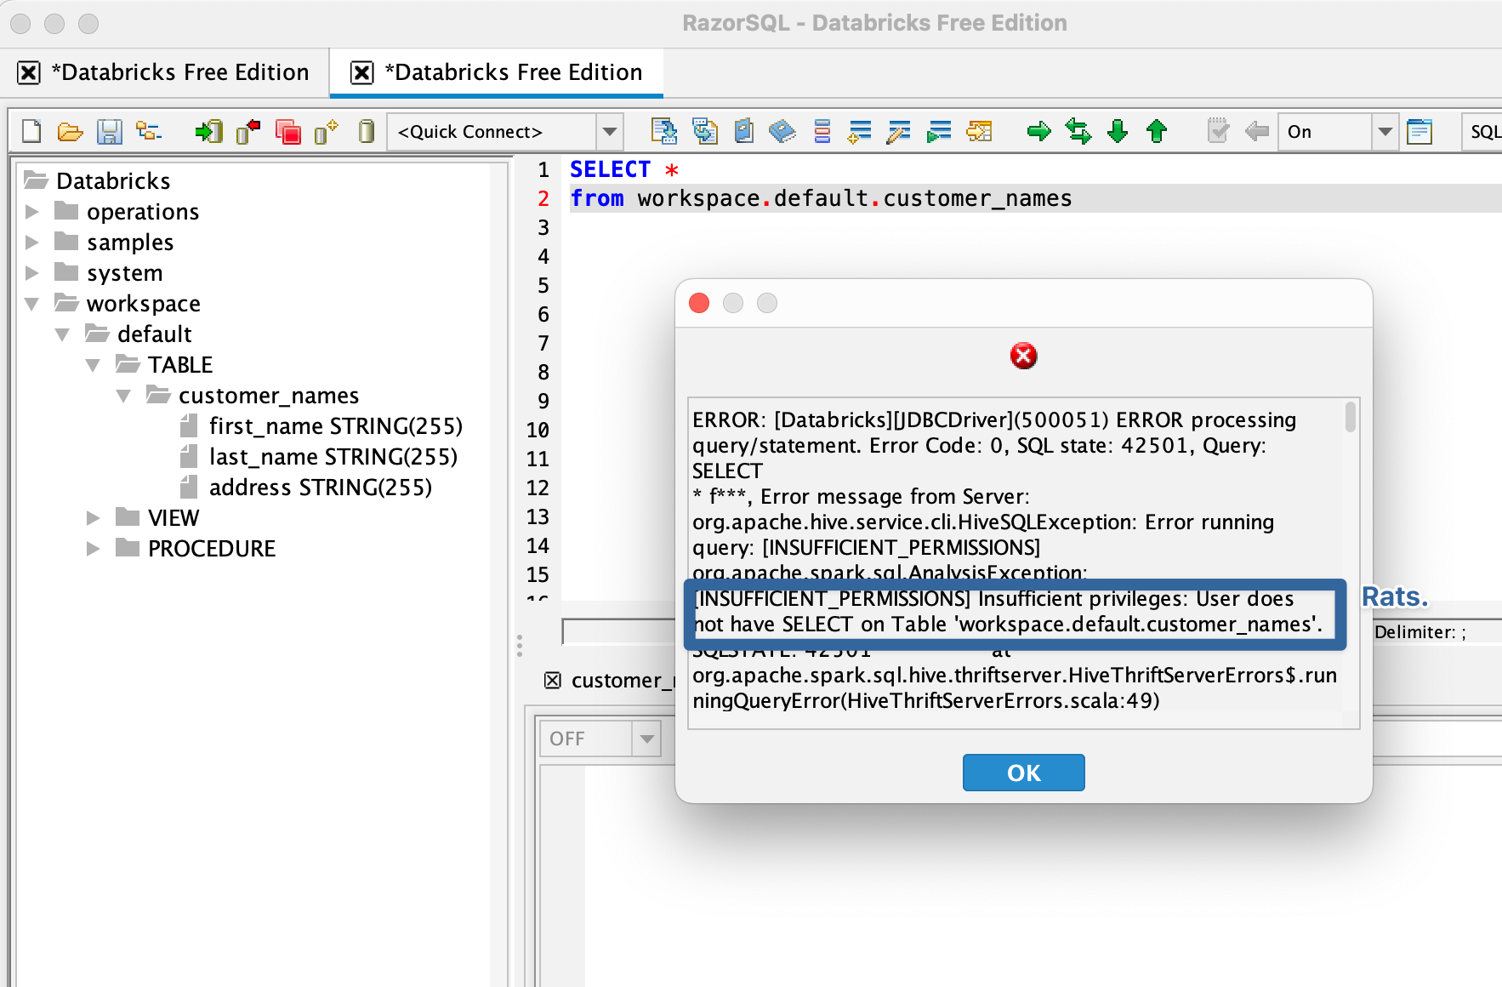Click the SELECT keyword on line 1
Screen dimensions: 1502x987
[x=610, y=169]
